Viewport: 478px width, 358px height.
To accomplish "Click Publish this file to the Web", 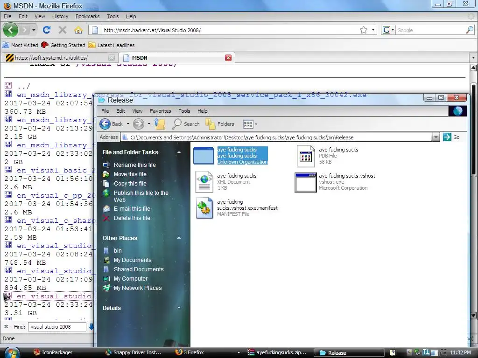I will [141, 196].
